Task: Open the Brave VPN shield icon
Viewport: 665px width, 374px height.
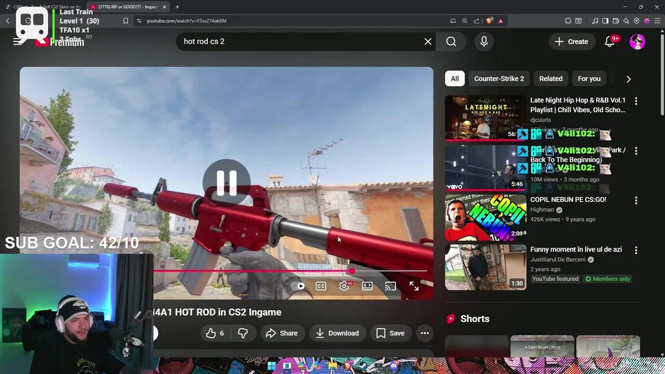Action: coord(636,21)
